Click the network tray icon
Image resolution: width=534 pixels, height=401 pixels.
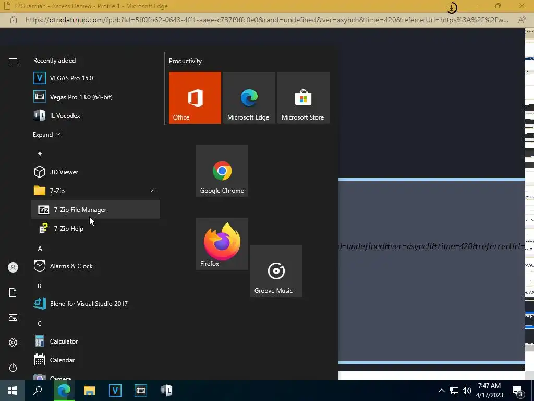tap(454, 391)
